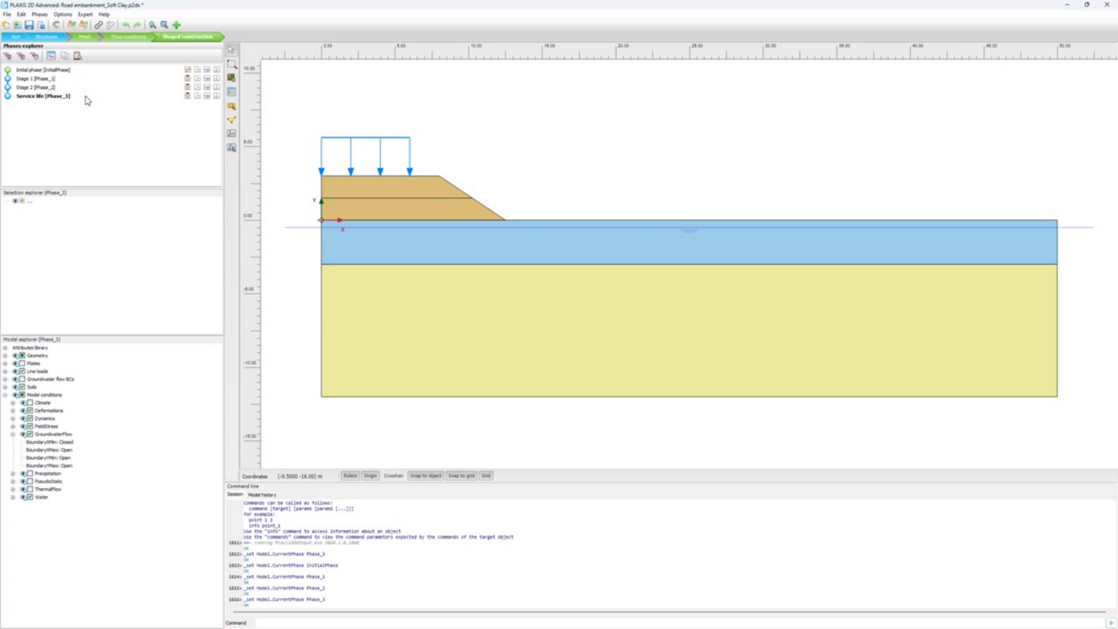Click the green Undo arrow icon

click(125, 25)
